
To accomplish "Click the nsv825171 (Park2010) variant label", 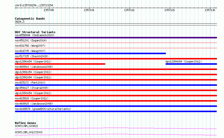I will point(30,83).
